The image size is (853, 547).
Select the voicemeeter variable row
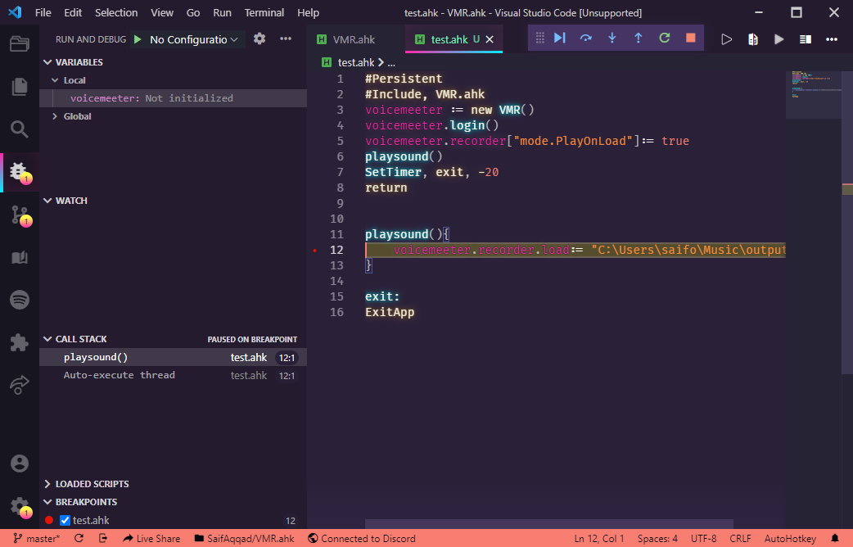pos(173,98)
